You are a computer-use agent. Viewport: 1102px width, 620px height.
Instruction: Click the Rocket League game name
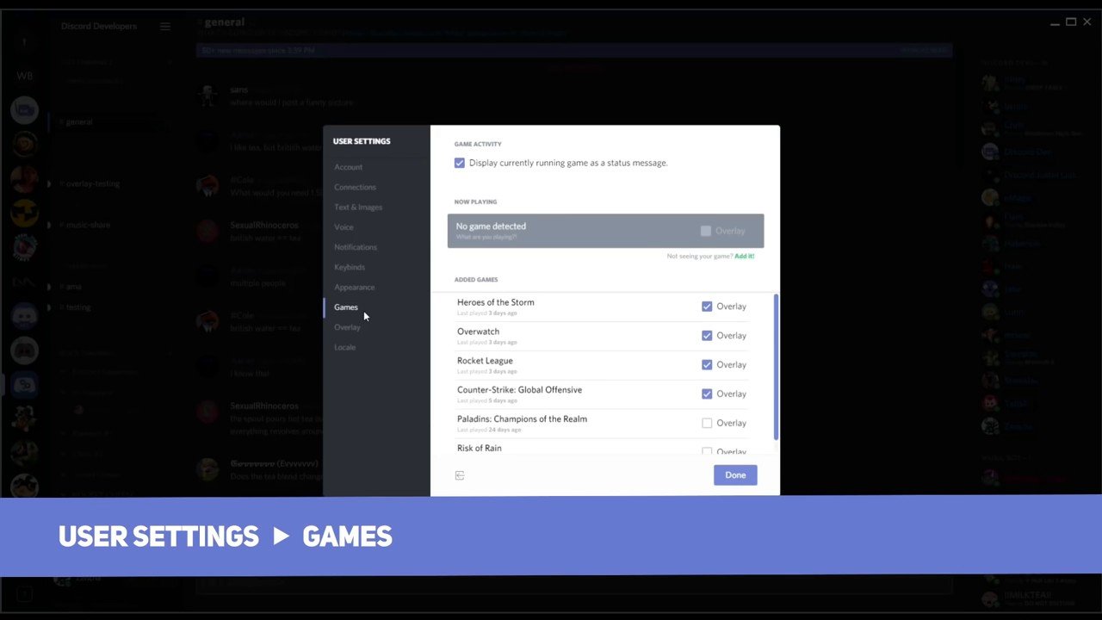tap(485, 361)
